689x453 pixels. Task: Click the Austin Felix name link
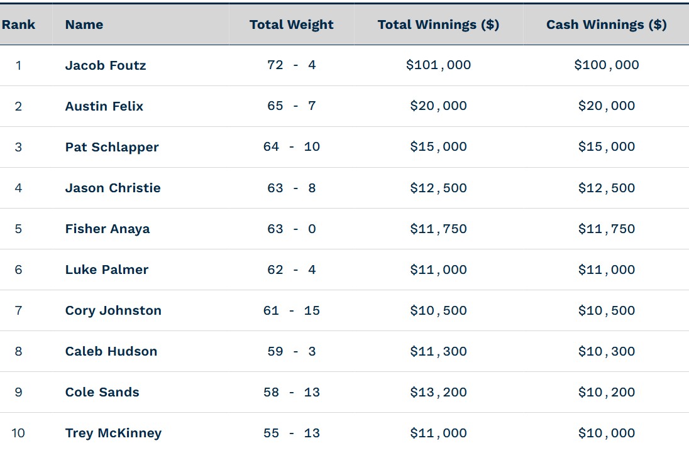click(104, 106)
